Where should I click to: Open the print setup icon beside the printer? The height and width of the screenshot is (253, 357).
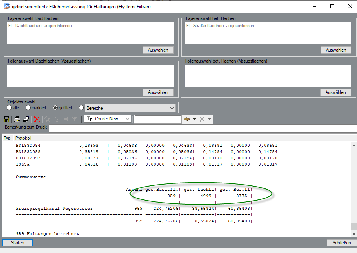(26, 119)
